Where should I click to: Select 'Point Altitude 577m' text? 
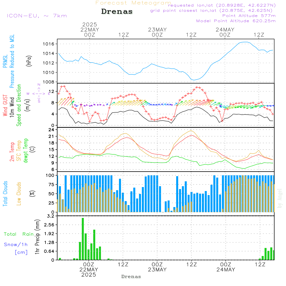click(x=249, y=16)
